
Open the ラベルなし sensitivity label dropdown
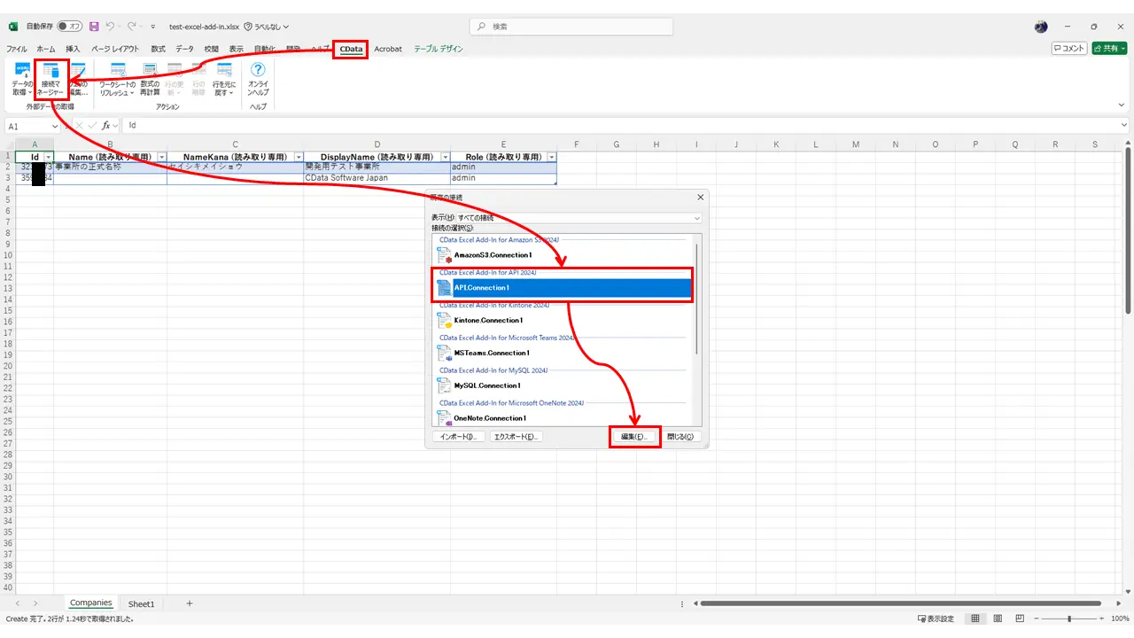coord(266,27)
